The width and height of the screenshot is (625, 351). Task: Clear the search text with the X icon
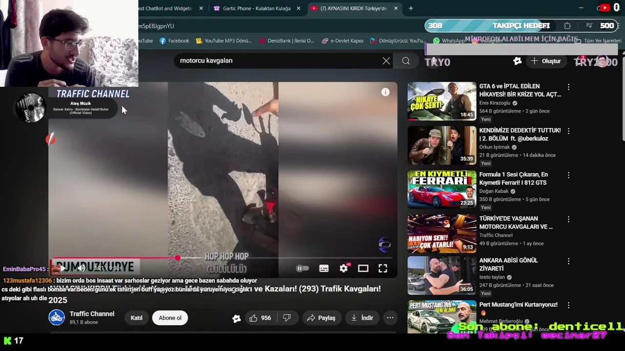(x=386, y=60)
